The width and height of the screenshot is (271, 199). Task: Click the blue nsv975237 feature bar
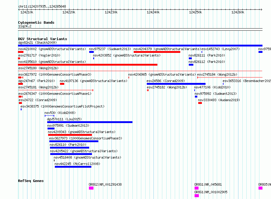91,52
